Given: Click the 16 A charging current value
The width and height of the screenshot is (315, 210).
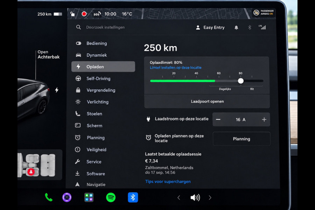Looking at the screenshot, I should [240, 120].
